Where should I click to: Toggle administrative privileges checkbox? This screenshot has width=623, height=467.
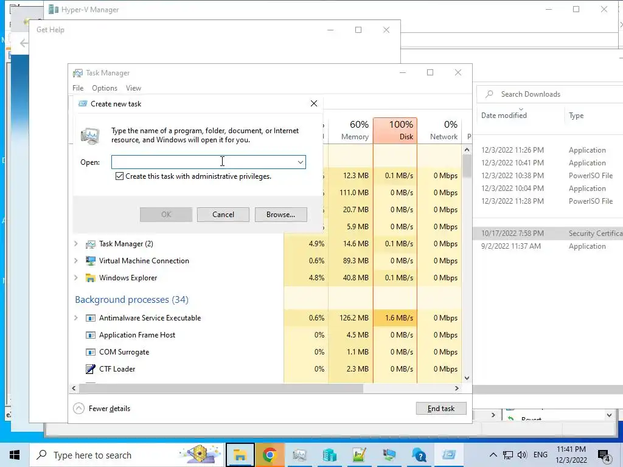pyautogui.click(x=119, y=176)
